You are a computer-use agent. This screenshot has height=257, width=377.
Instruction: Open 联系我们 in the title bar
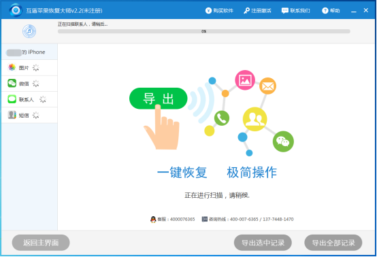(296, 11)
